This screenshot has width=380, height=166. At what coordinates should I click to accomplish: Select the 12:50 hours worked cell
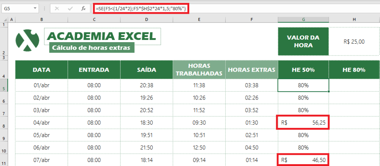coord(199,148)
